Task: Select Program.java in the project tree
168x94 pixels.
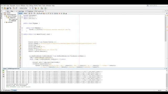Action: (13, 19)
